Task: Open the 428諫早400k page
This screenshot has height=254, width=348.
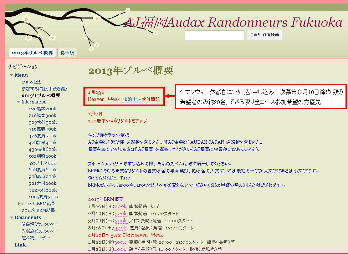Action: pyautogui.click(x=43, y=143)
